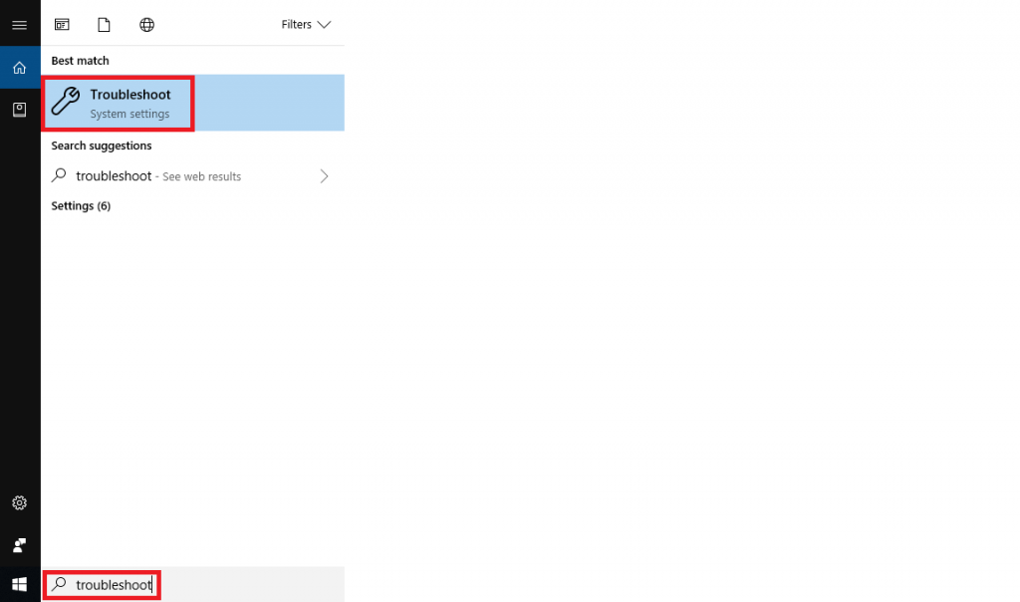Click inside the troubleshoot search box

[192, 584]
